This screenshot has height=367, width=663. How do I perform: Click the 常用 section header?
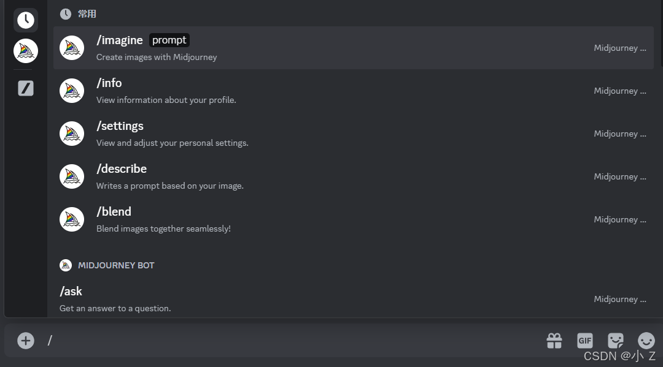point(87,14)
